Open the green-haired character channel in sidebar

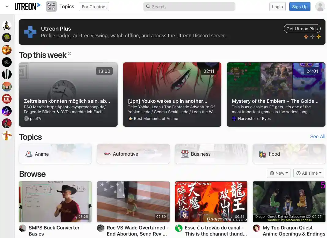coord(7,38)
